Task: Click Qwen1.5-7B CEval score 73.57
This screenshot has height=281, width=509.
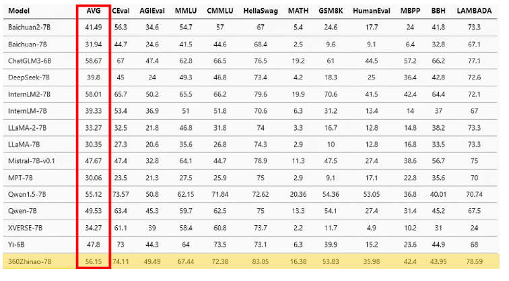Action: click(x=121, y=195)
